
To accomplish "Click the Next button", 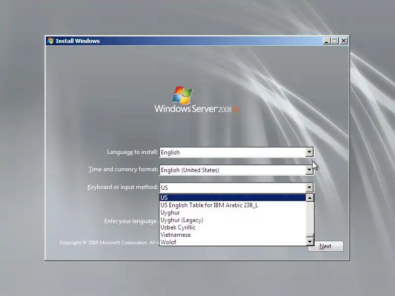I will click(325, 246).
